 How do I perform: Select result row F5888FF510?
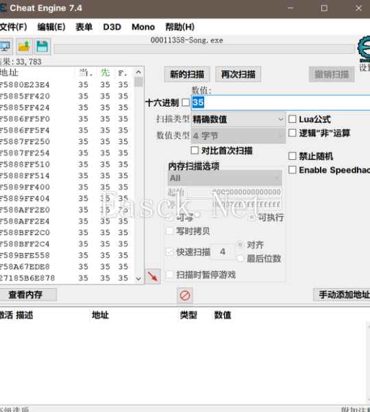point(67,165)
